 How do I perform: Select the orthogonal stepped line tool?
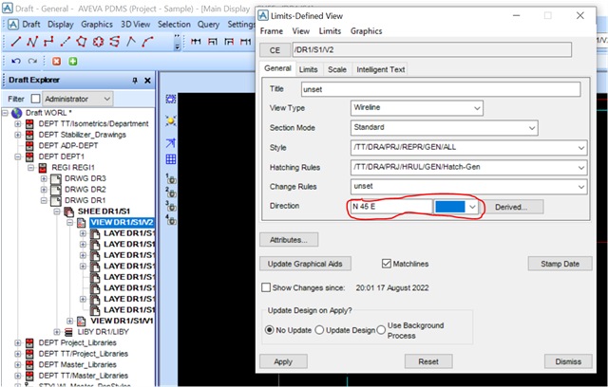[48, 42]
